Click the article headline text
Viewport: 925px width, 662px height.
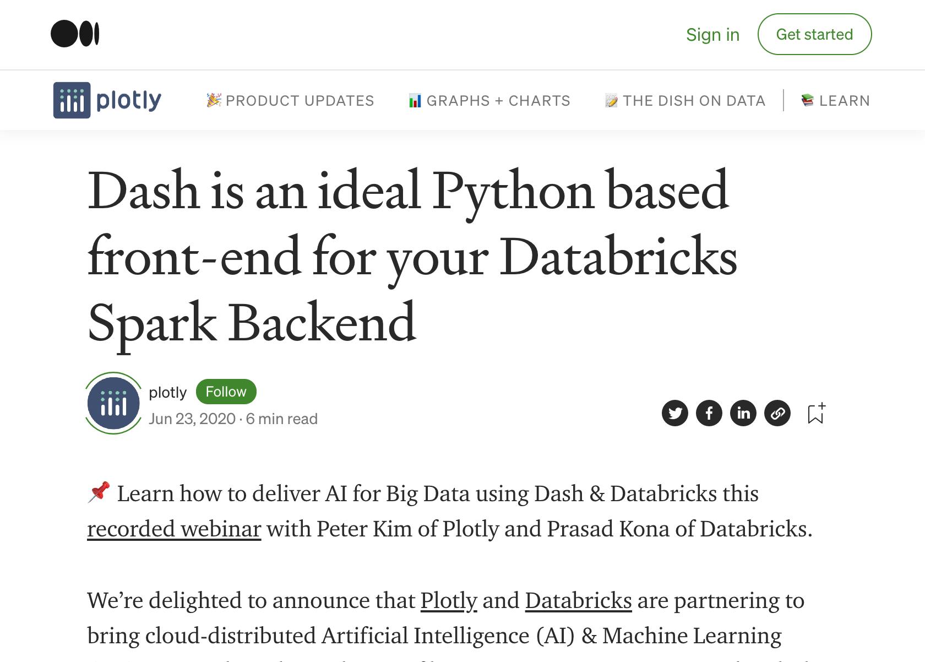(x=412, y=257)
